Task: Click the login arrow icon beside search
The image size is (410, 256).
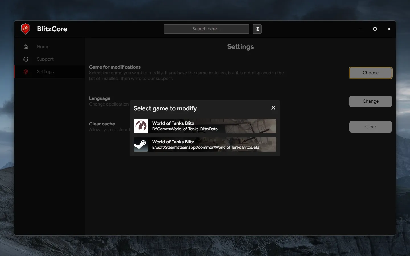Action: (257, 29)
